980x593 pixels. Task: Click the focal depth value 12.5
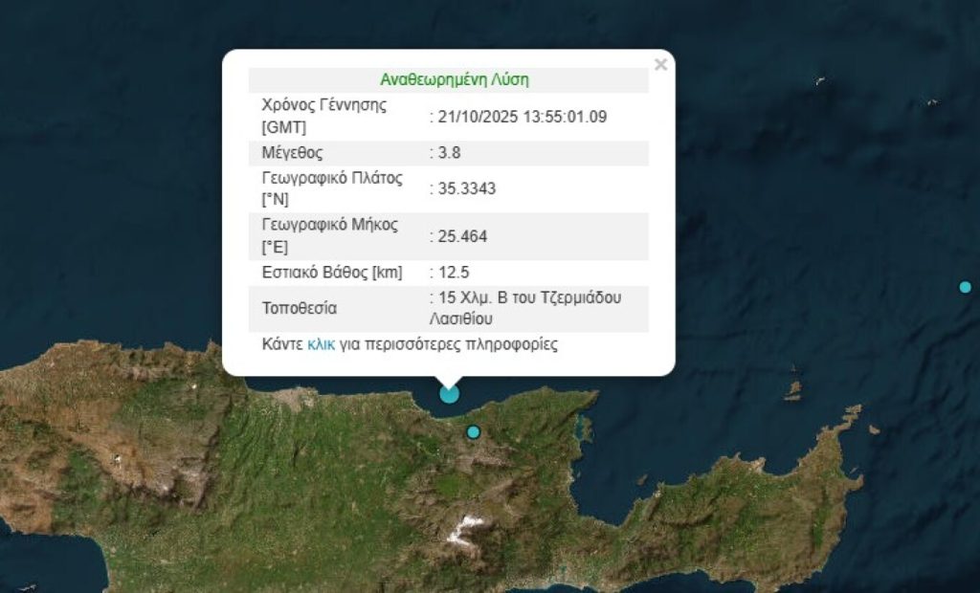pyautogui.click(x=454, y=273)
